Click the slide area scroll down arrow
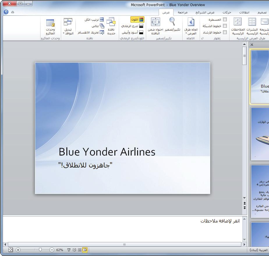The width and height of the screenshot is (269, 256). 244,198
